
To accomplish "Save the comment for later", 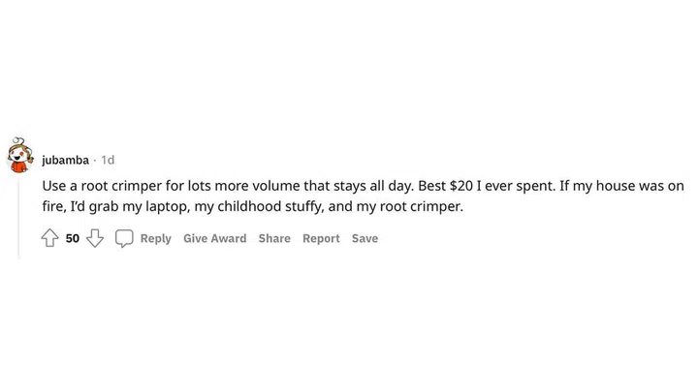I will [x=365, y=238].
